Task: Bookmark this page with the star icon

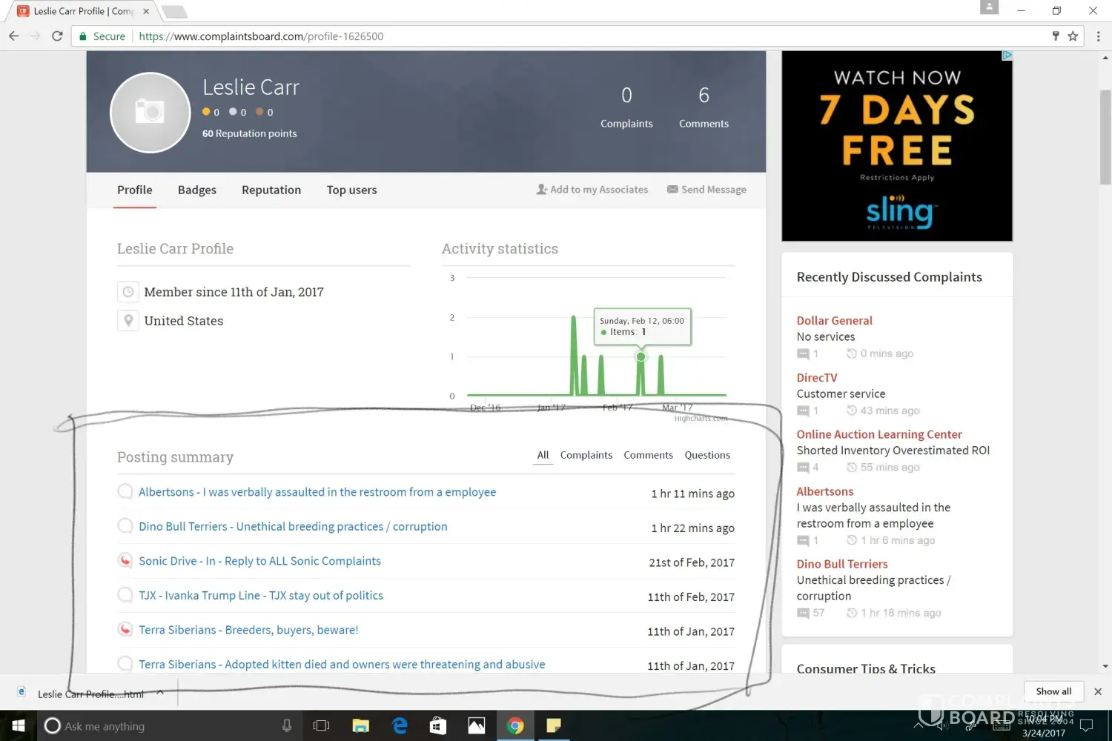Action: (x=1073, y=36)
